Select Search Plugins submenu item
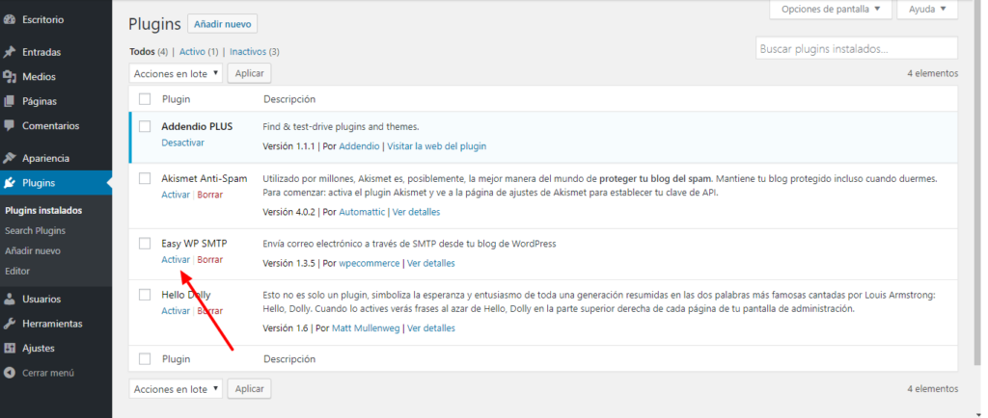 [36, 231]
